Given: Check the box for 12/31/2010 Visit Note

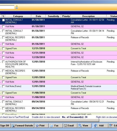Looking at the screenshot, I should [x=3, y=53].
